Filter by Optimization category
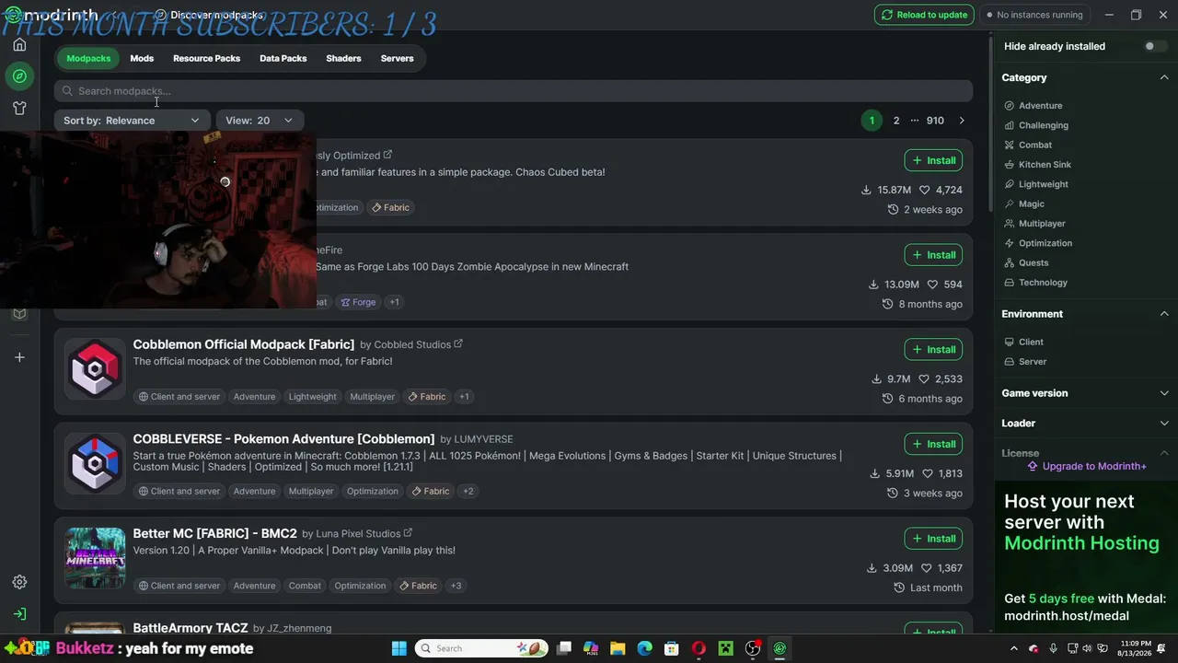This screenshot has height=663, width=1178. pos(1038,243)
